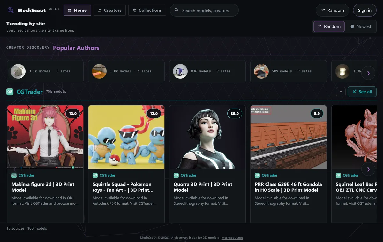Viewport: 383px width, 242px height.
Task: Switch sorting to Newest
Action: 361,26
